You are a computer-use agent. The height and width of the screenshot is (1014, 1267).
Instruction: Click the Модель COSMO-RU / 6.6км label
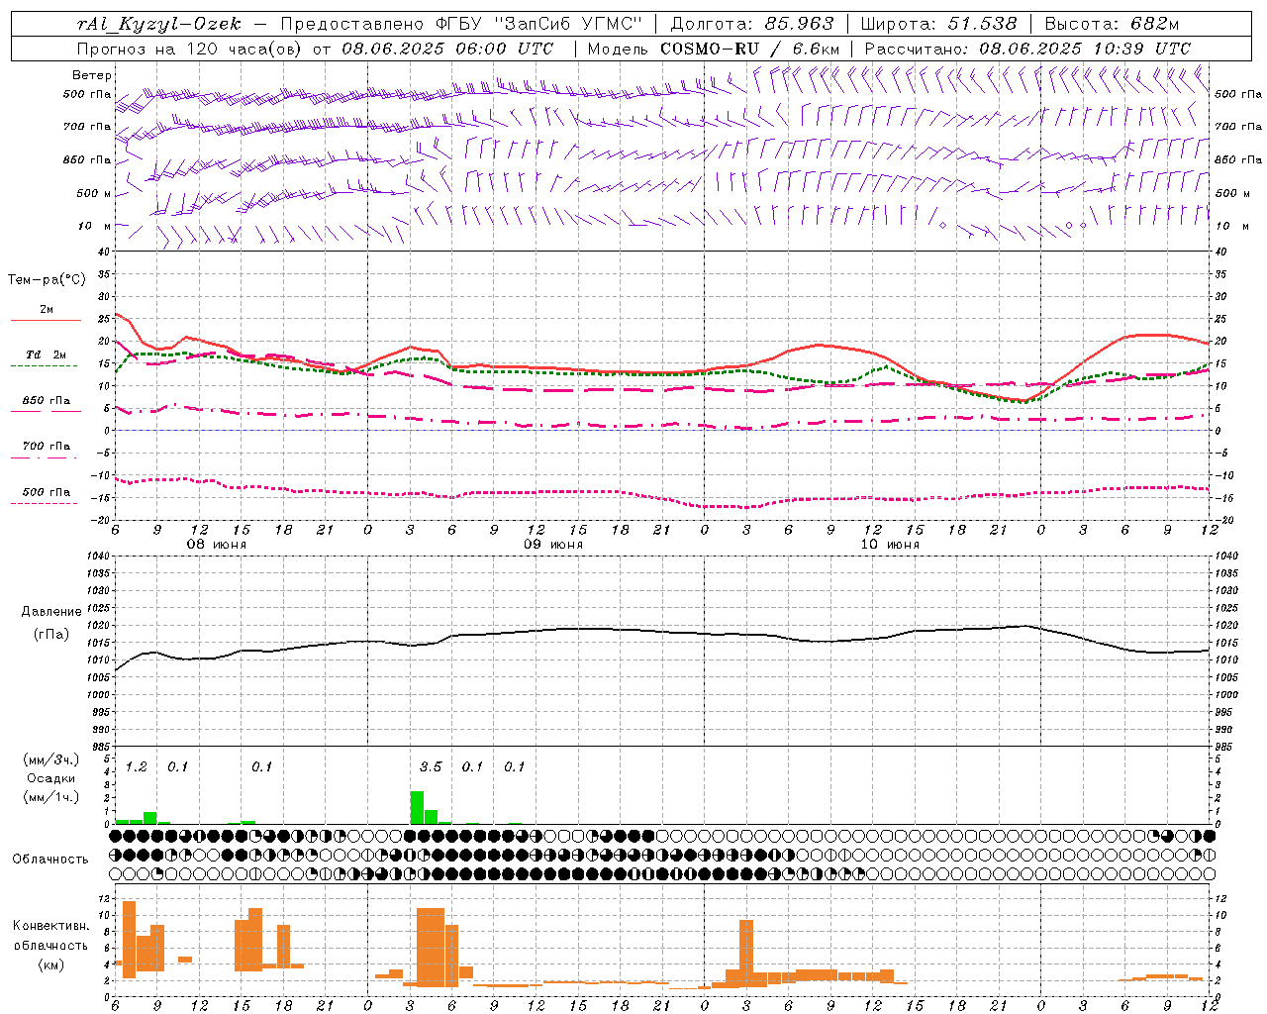point(714,48)
